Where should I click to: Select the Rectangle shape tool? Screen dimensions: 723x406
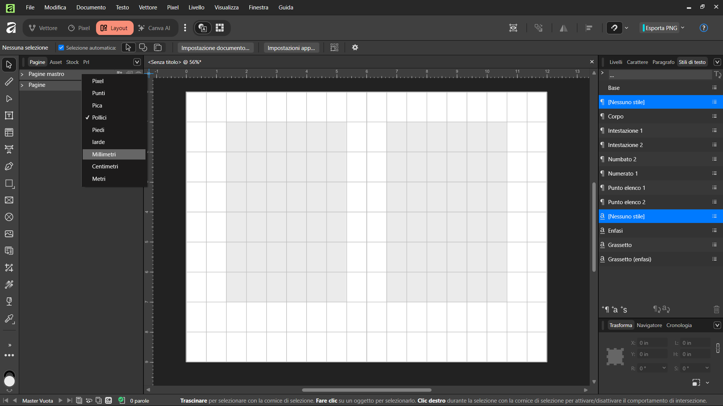[9, 183]
